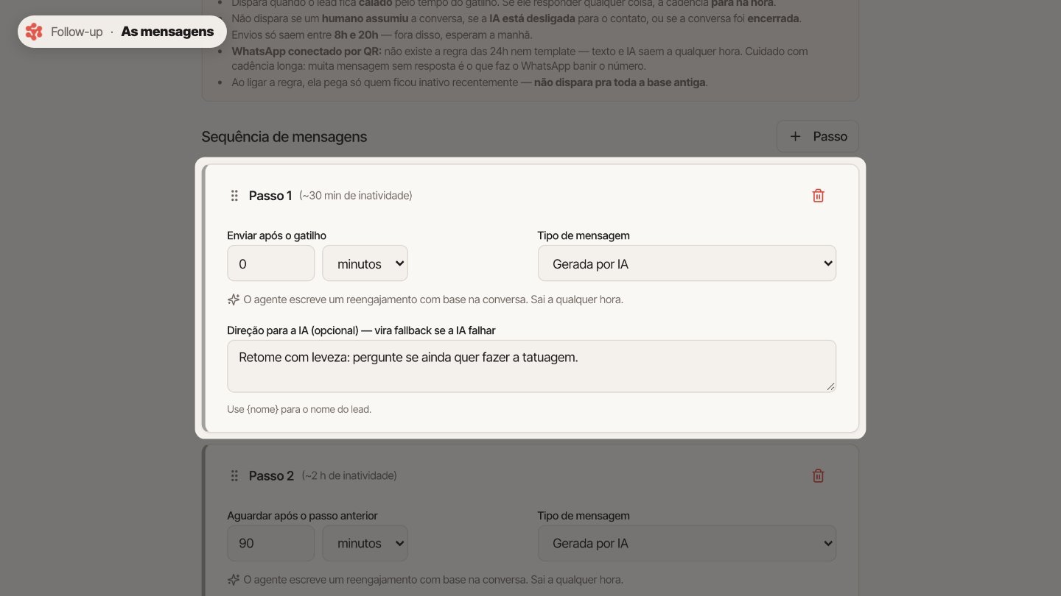
Task: Click the Passo 1 delay field showing 0
Action: click(271, 263)
